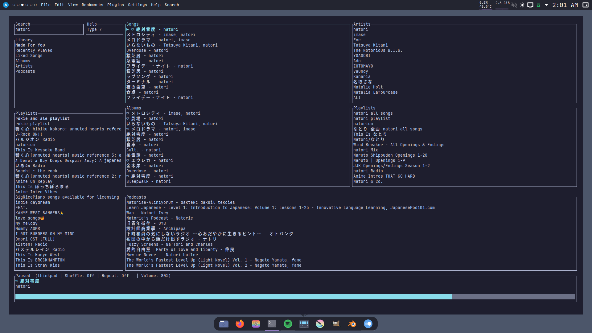The width and height of the screenshot is (592, 333).
Task: Select Tatsuya Kitani in Artists list
Action: [x=371, y=45]
